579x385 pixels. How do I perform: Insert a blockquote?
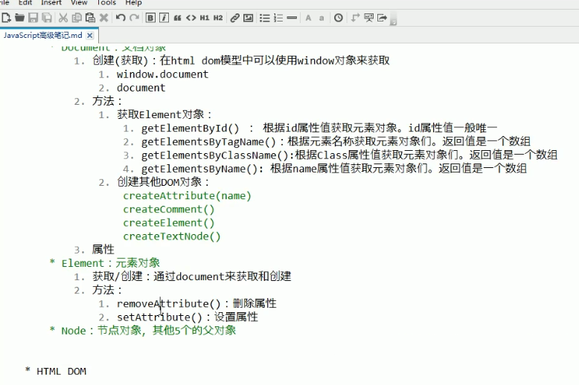[178, 17]
